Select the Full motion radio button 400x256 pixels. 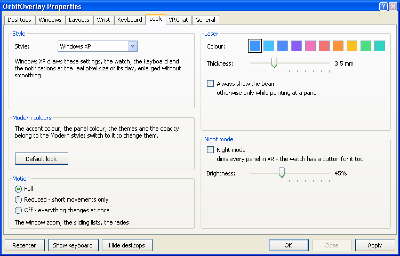tap(18, 189)
